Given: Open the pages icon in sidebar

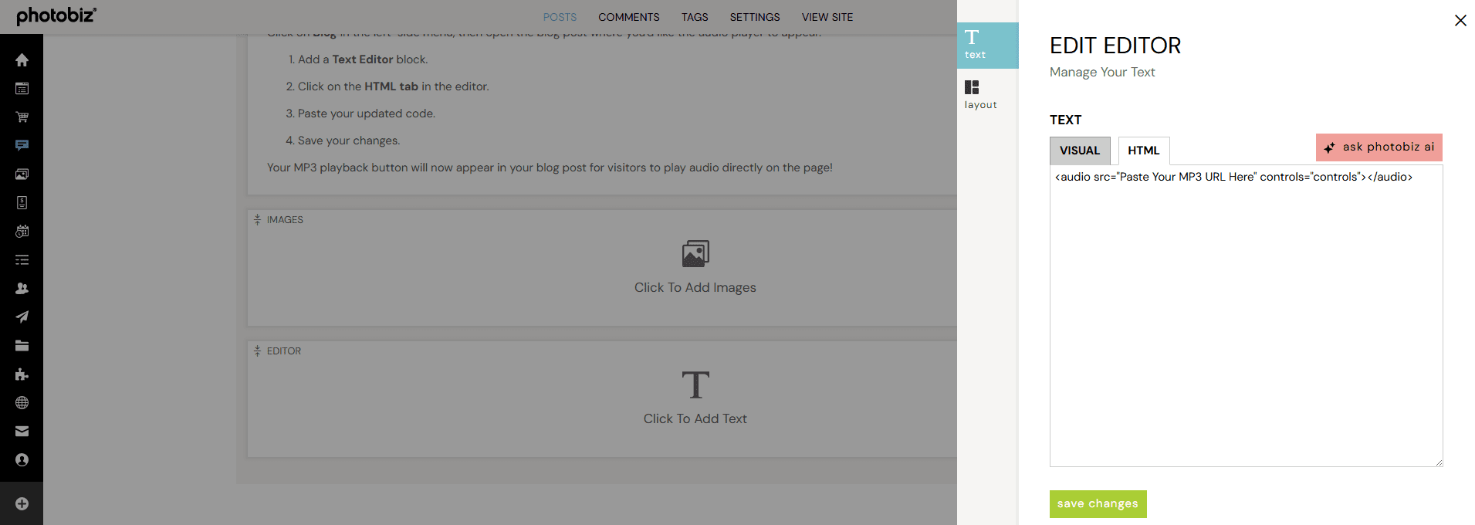Looking at the screenshot, I should click(22, 89).
